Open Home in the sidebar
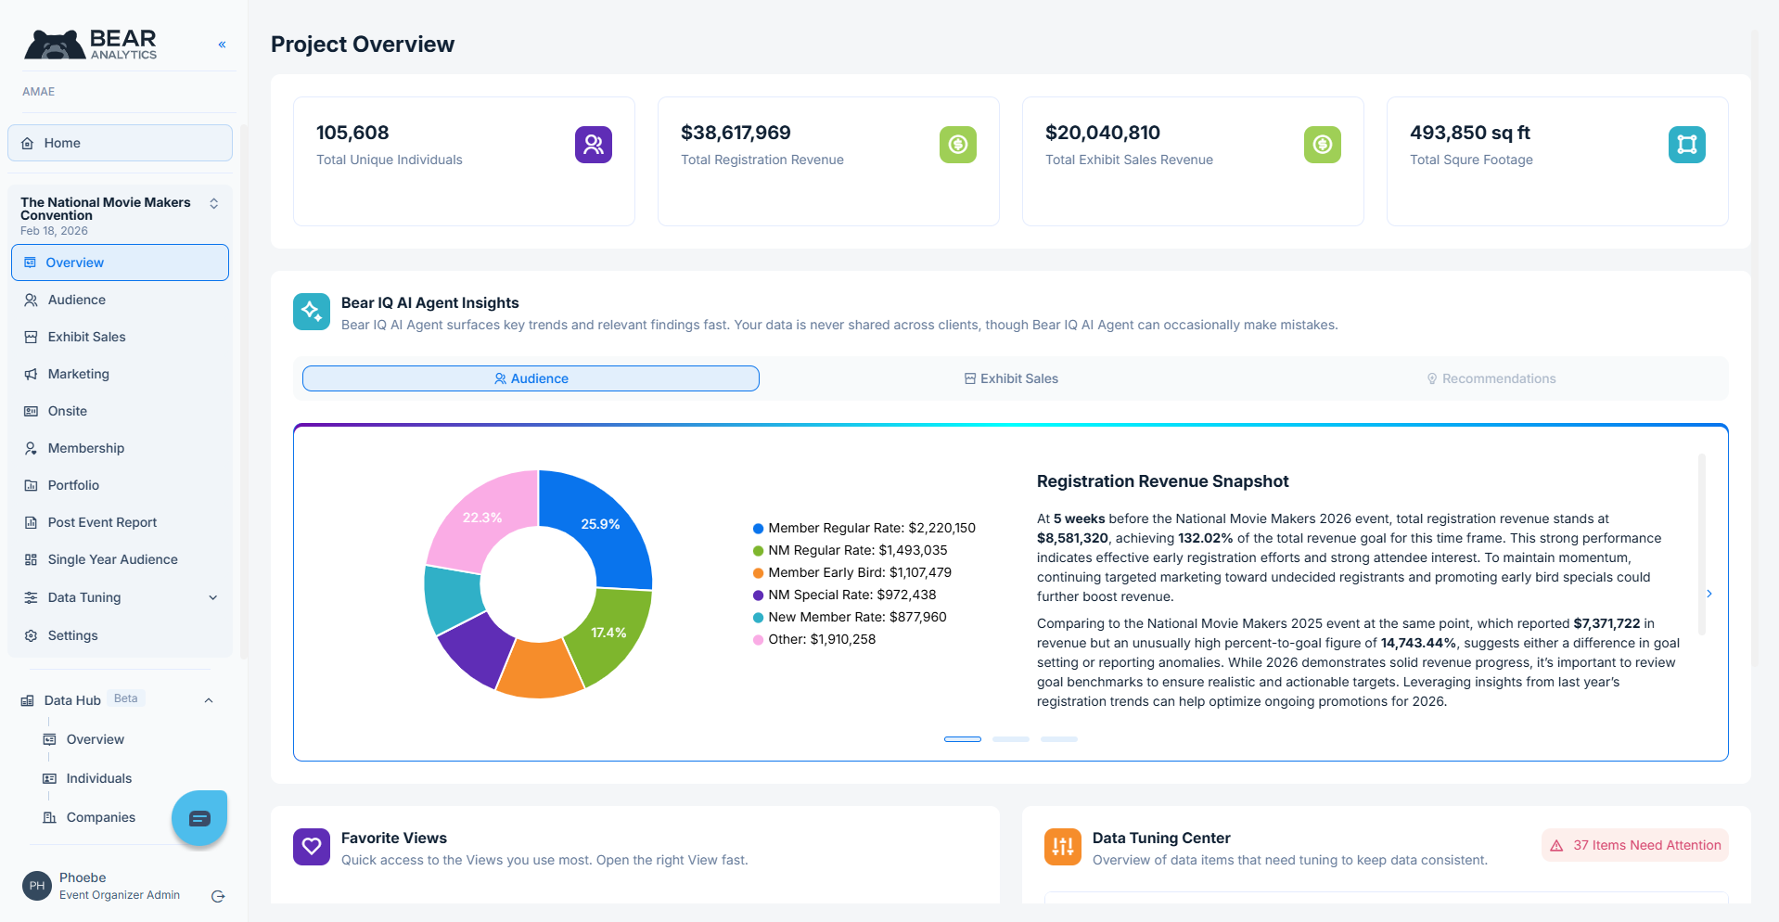Image resolution: width=1779 pixels, height=922 pixels. point(120,143)
